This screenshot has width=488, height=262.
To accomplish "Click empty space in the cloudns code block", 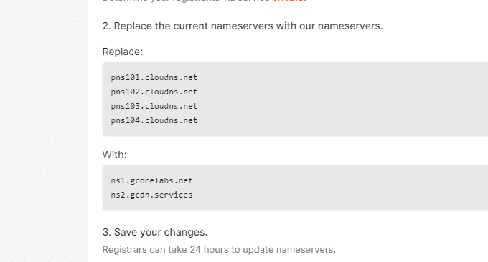I will [342, 99].
